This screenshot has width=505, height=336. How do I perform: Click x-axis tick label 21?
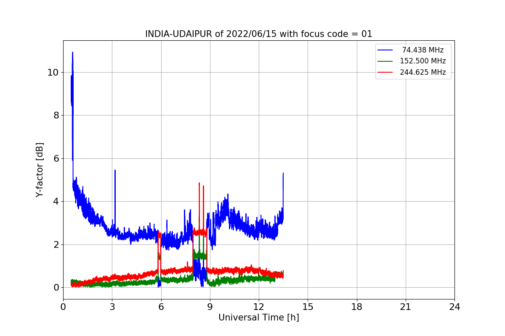(406, 307)
